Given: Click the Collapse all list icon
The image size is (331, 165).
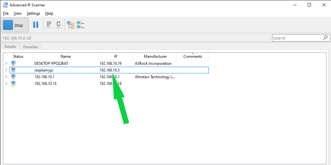Looking at the screenshot, I should pos(80,25).
